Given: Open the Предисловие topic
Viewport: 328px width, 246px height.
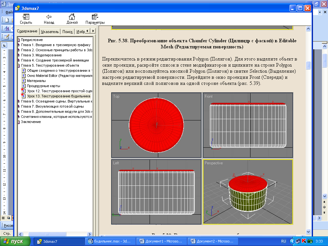Looking at the screenshot, I should 32,40.
